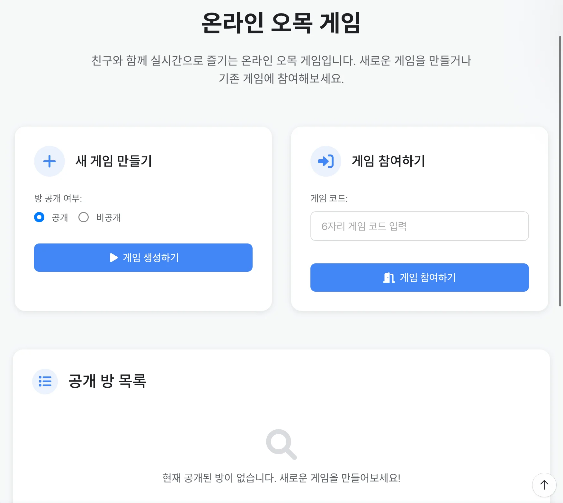Click the login arrow icon beside 게임 참여하기

326,161
